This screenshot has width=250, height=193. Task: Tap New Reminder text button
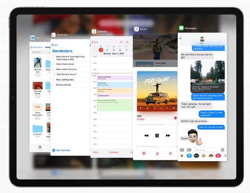pos(63,150)
